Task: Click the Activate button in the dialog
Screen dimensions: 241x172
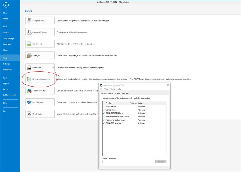Action: coord(161,161)
